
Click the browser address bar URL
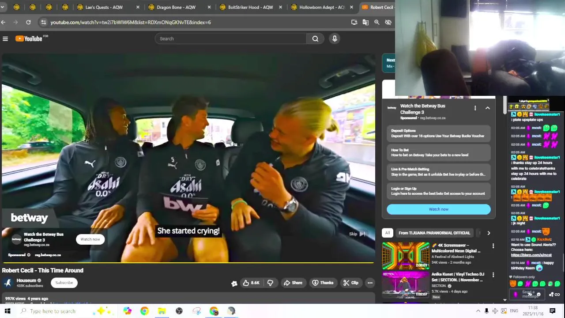tap(131, 22)
